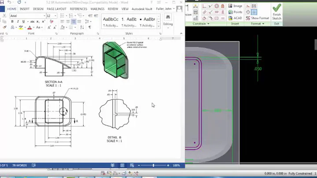This screenshot has height=178, width=317.
Task: Apply Parallel constraint in Inventor
Action: [204, 12]
